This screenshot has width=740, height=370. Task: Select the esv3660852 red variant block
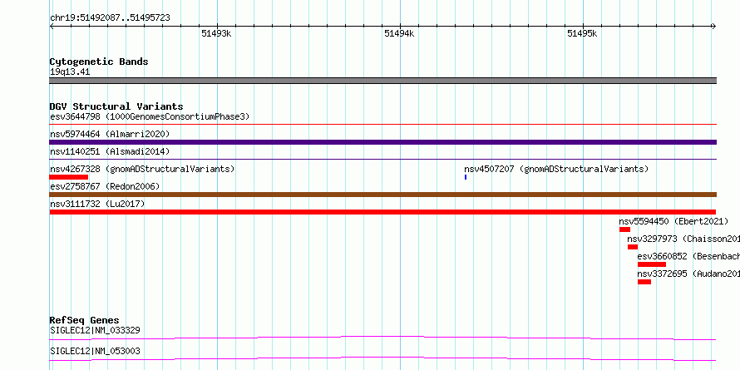(x=652, y=264)
